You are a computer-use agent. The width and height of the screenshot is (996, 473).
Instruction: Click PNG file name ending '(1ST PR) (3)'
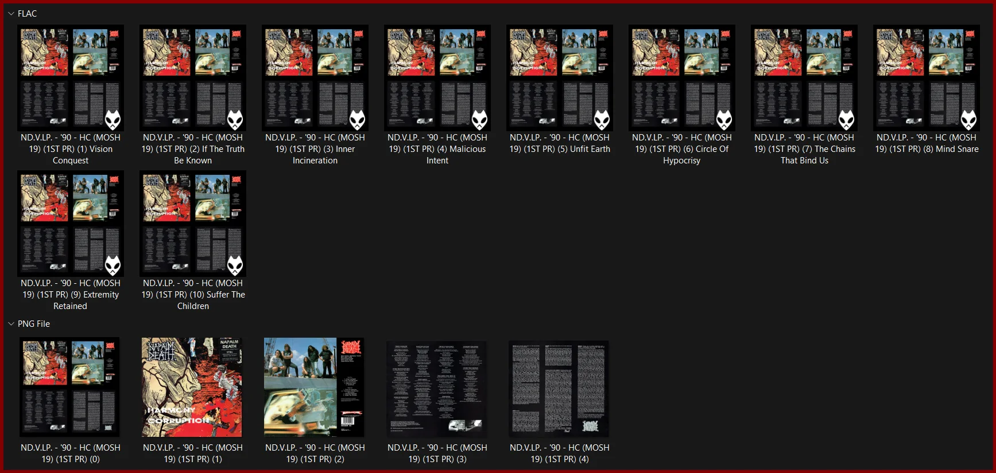tap(437, 454)
